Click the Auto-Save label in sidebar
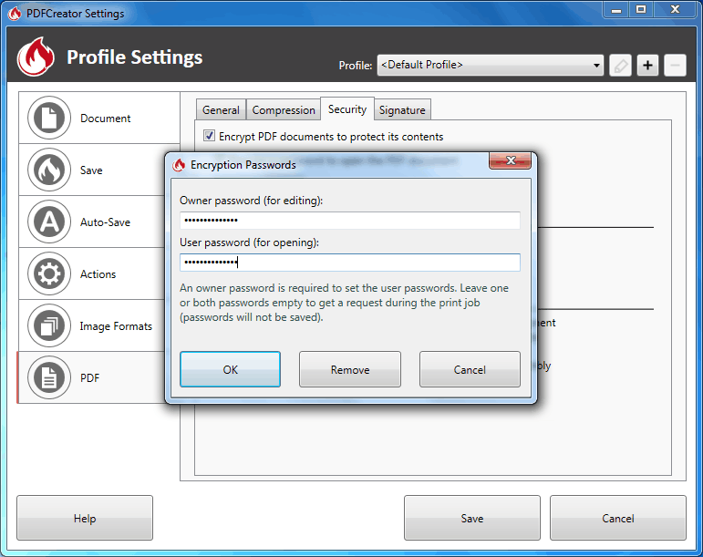Image resolution: width=703 pixels, height=557 pixels. [106, 222]
